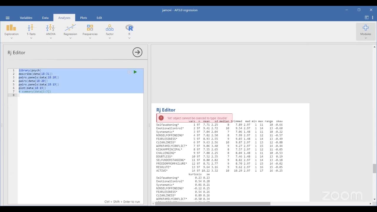The height and width of the screenshot is (212, 377).
Task: Open the Regression analyses menu
Action: [x=70, y=32]
